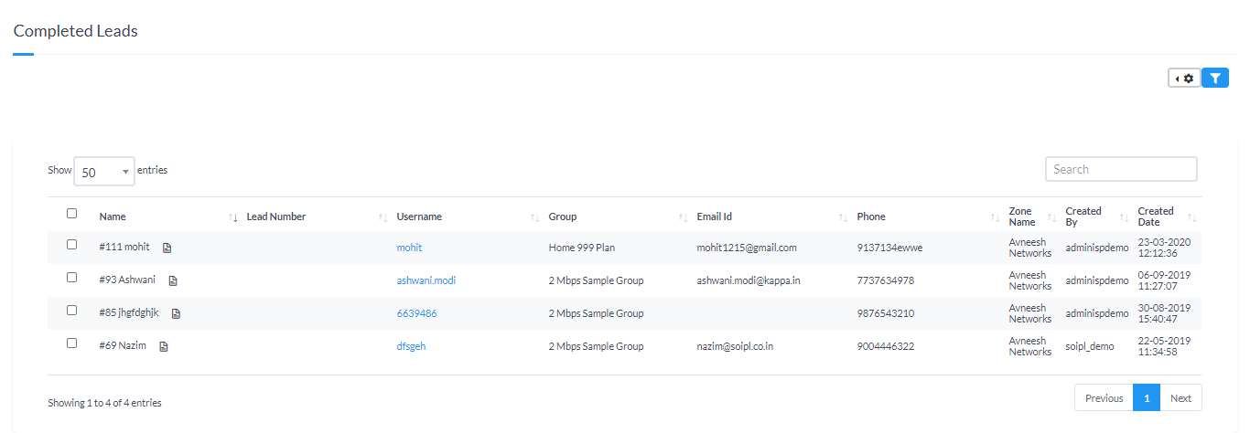Screen dimensions: 1250x433
Task: Open the document icon next to #93 Ashwani
Action: click(173, 280)
